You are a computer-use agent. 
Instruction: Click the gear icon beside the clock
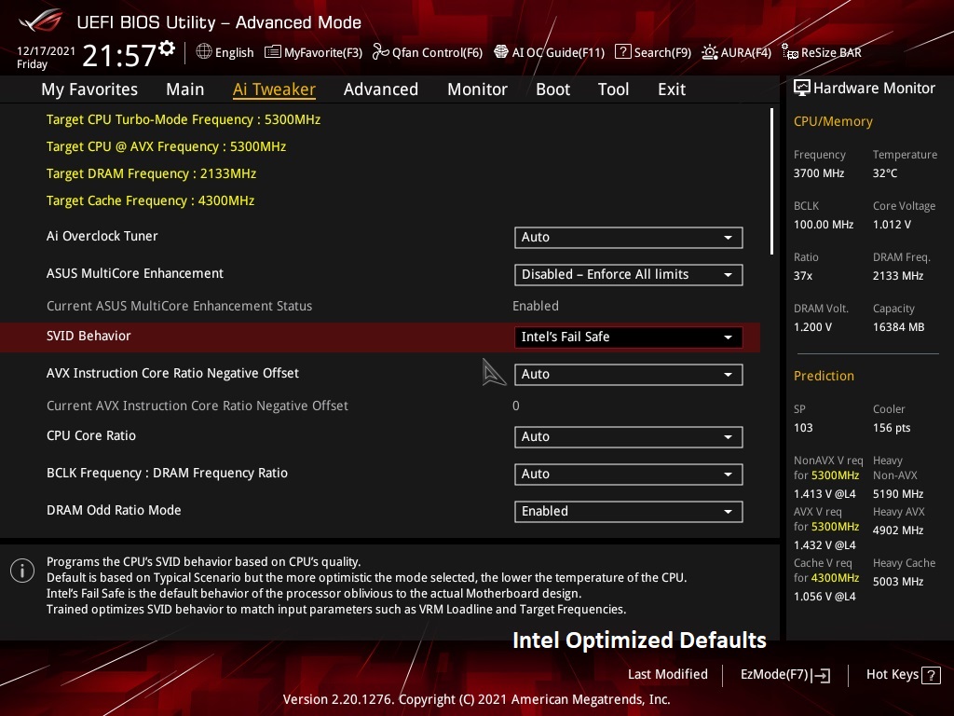[167, 48]
